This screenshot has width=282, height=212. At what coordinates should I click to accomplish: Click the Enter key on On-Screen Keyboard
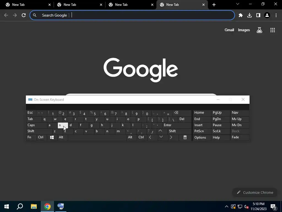(177, 125)
